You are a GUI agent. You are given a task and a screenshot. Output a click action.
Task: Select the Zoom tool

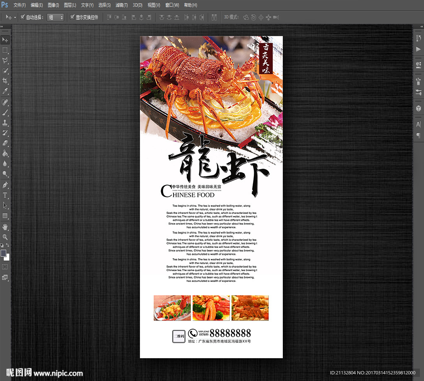(5, 237)
